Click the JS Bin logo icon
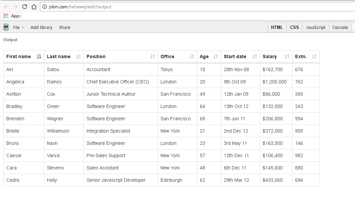The image size is (355, 199). [x=6, y=27]
